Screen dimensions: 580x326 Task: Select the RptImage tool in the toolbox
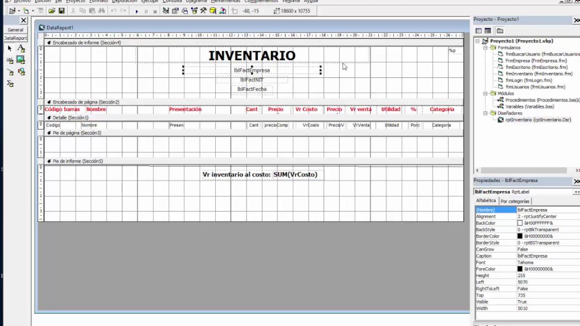point(21,60)
